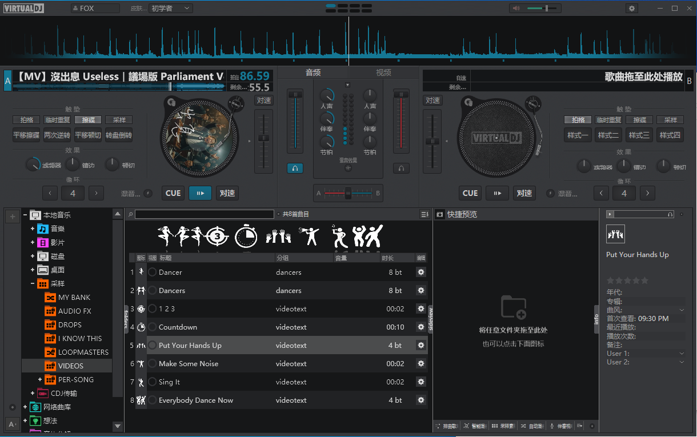Open edit gear for Sing It row
Screen dimensions: 697x437
421,382
